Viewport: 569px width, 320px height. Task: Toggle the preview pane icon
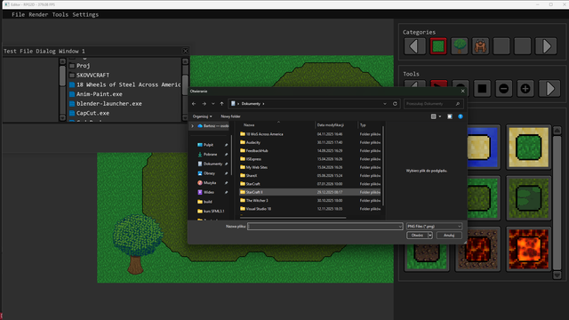pyautogui.click(x=450, y=116)
